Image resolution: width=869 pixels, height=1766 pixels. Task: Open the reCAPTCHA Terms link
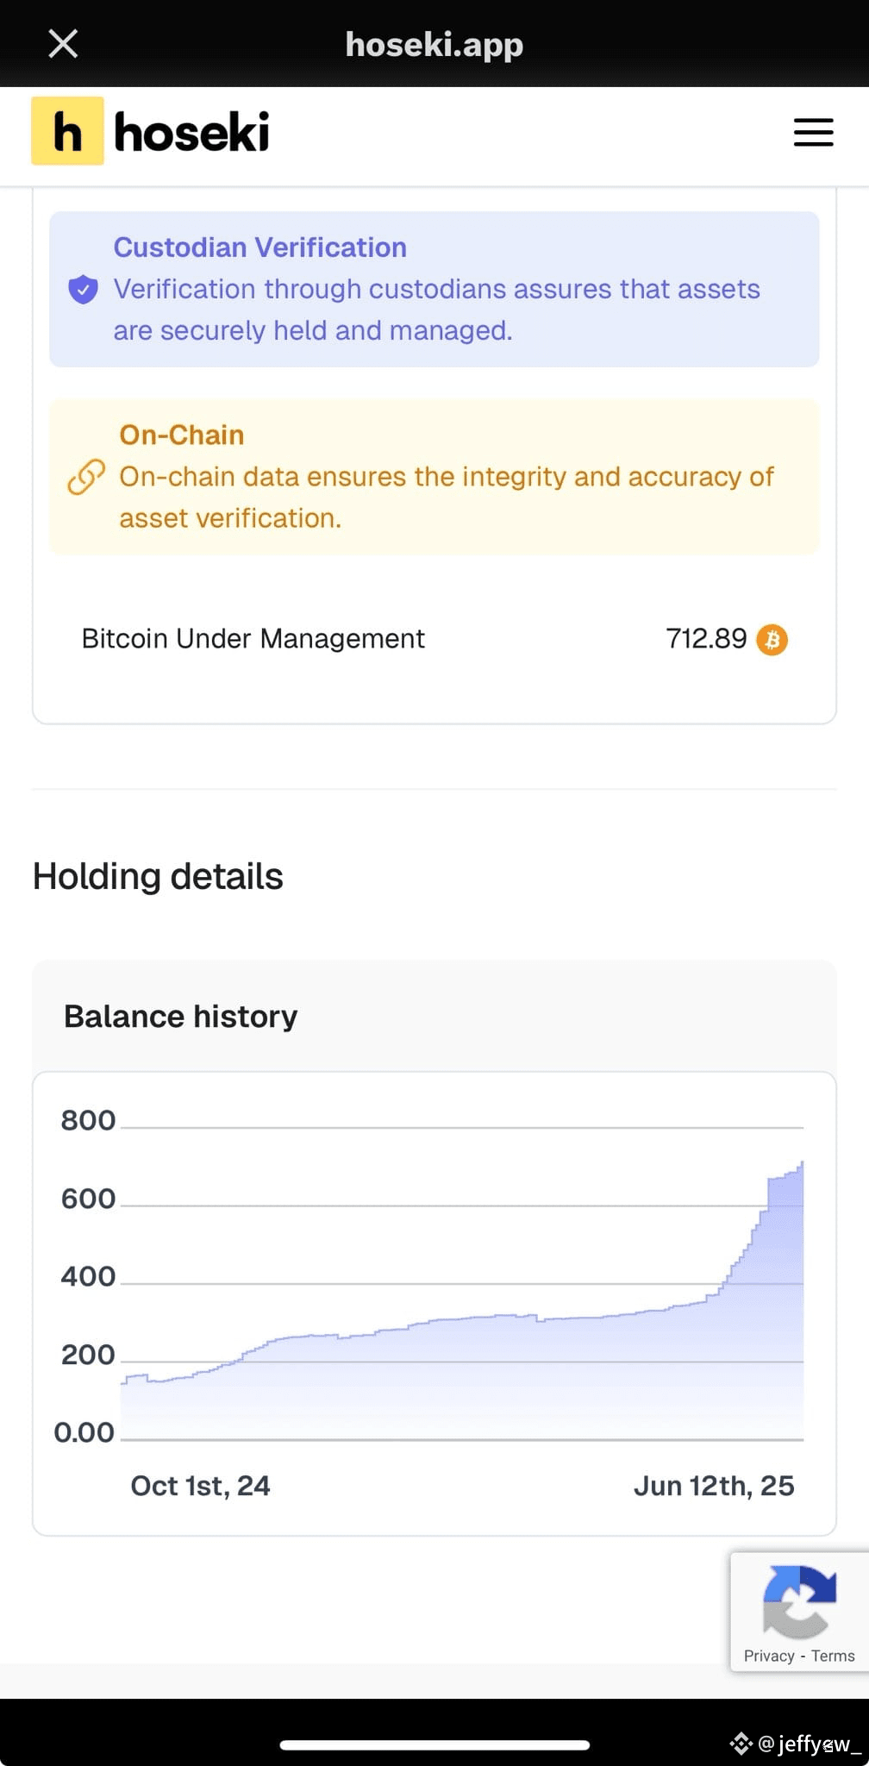[x=833, y=1656]
